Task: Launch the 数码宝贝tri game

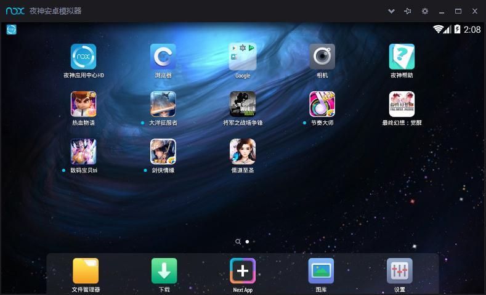Action: [83, 152]
